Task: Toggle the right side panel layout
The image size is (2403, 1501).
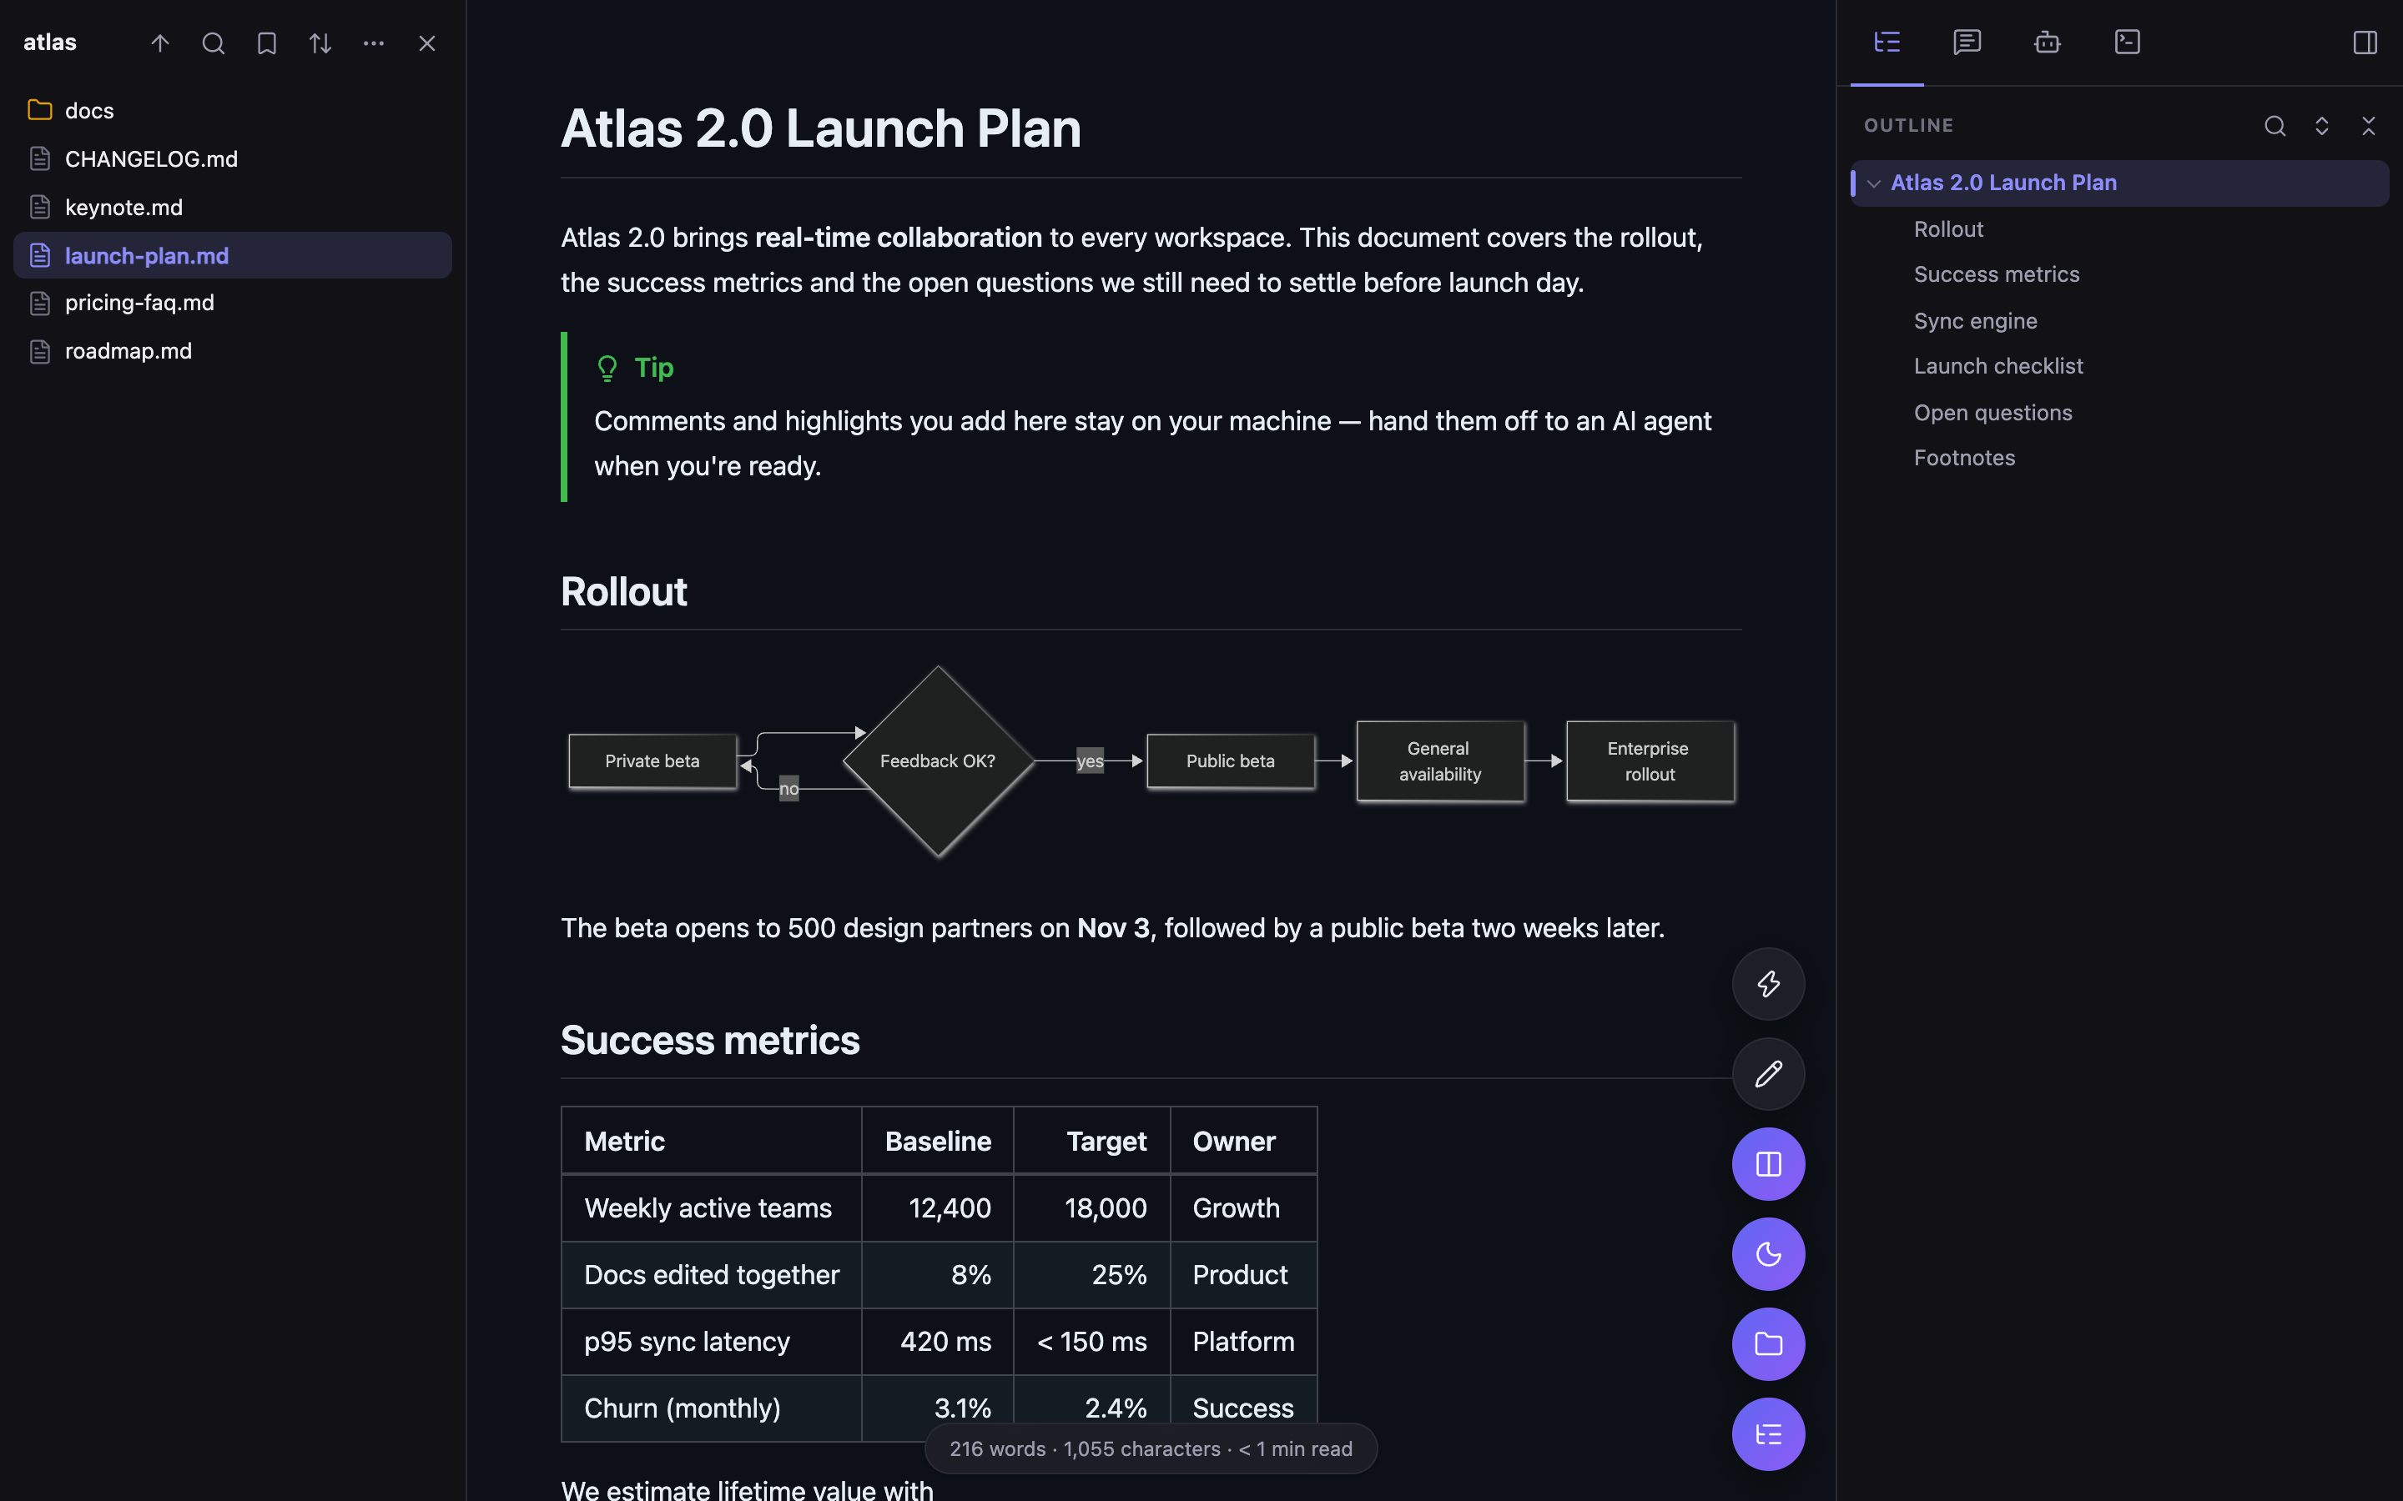Action: point(2365,42)
